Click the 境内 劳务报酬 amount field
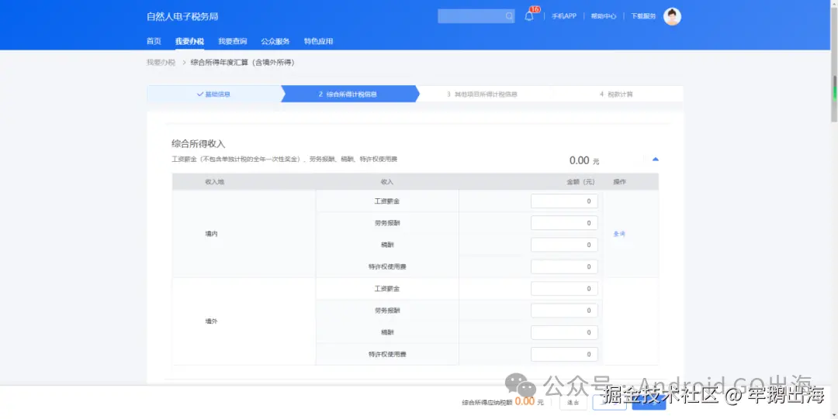 (x=564, y=223)
